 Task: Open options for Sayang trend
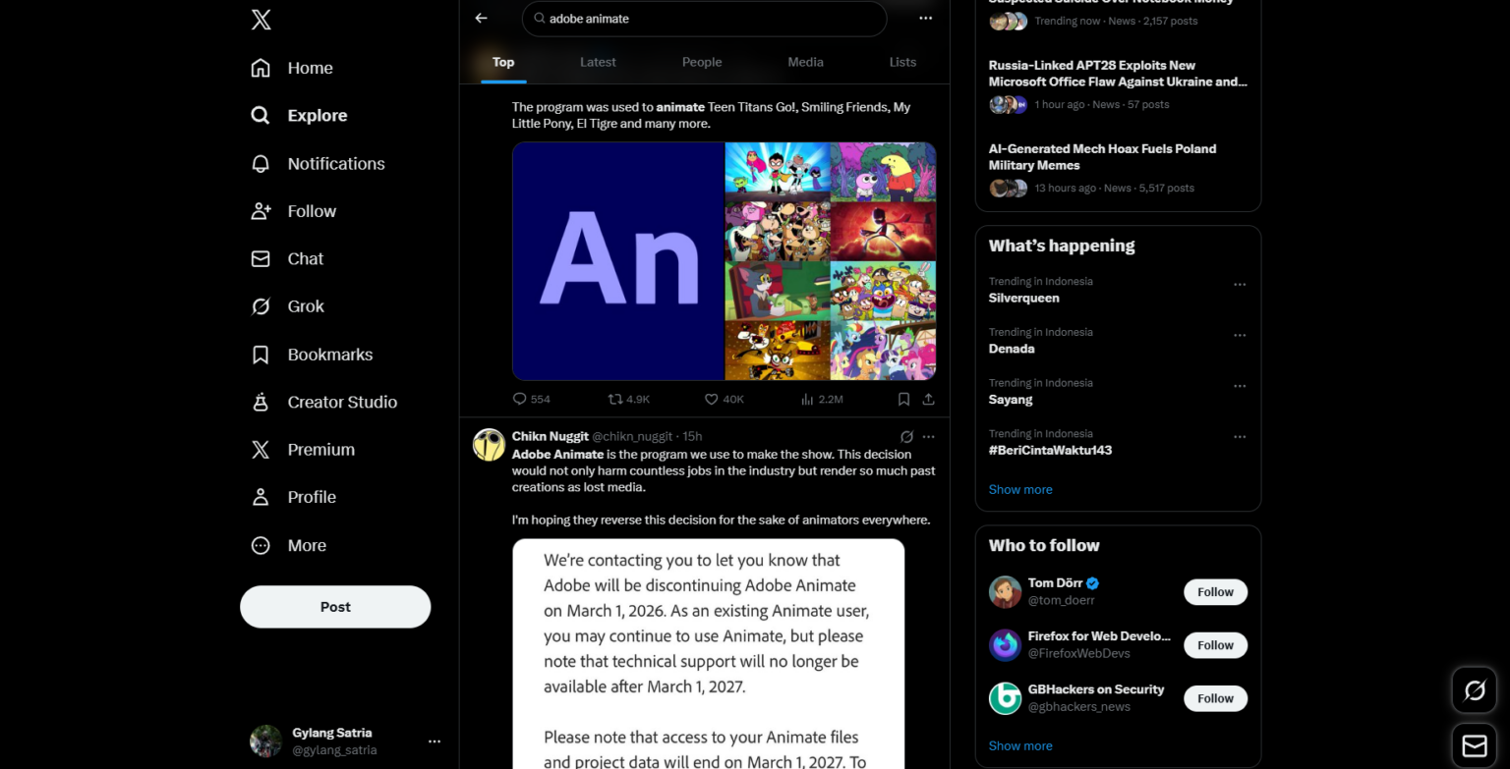(1240, 386)
